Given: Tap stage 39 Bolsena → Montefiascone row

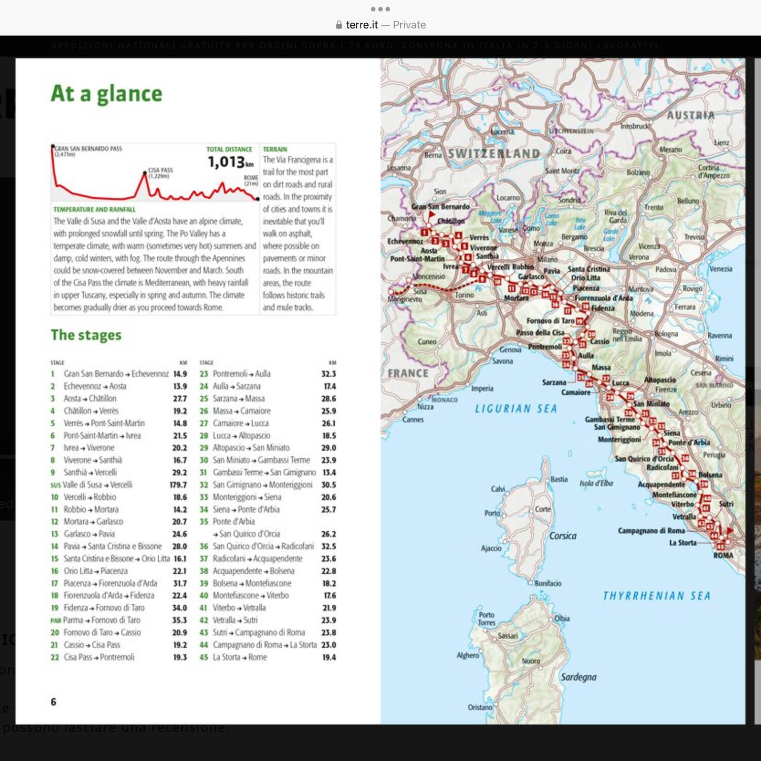Looking at the screenshot, I should pos(268,583).
